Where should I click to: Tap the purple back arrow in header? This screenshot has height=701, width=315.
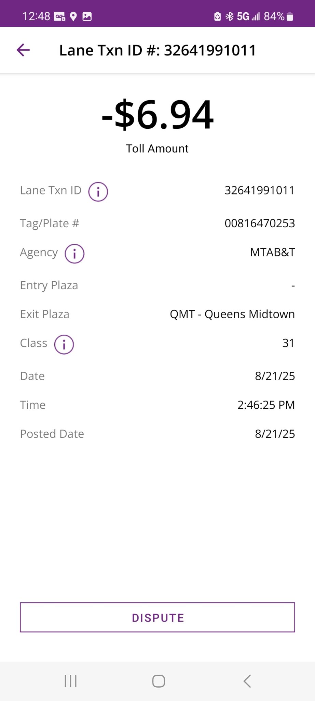point(23,50)
